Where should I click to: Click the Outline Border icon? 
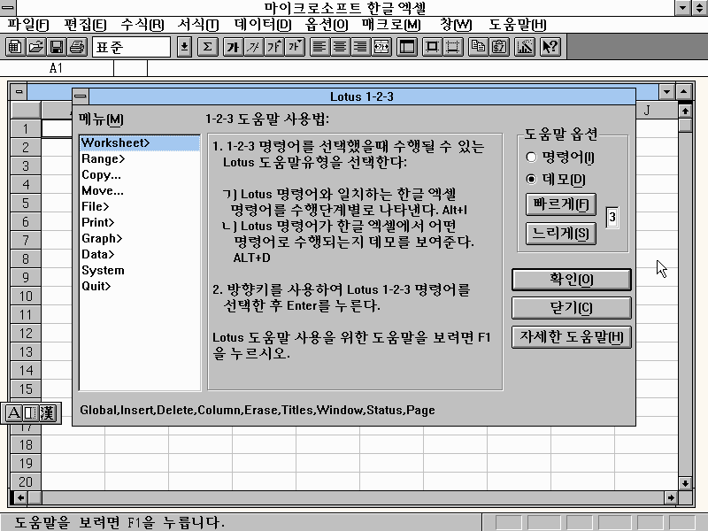(432, 47)
